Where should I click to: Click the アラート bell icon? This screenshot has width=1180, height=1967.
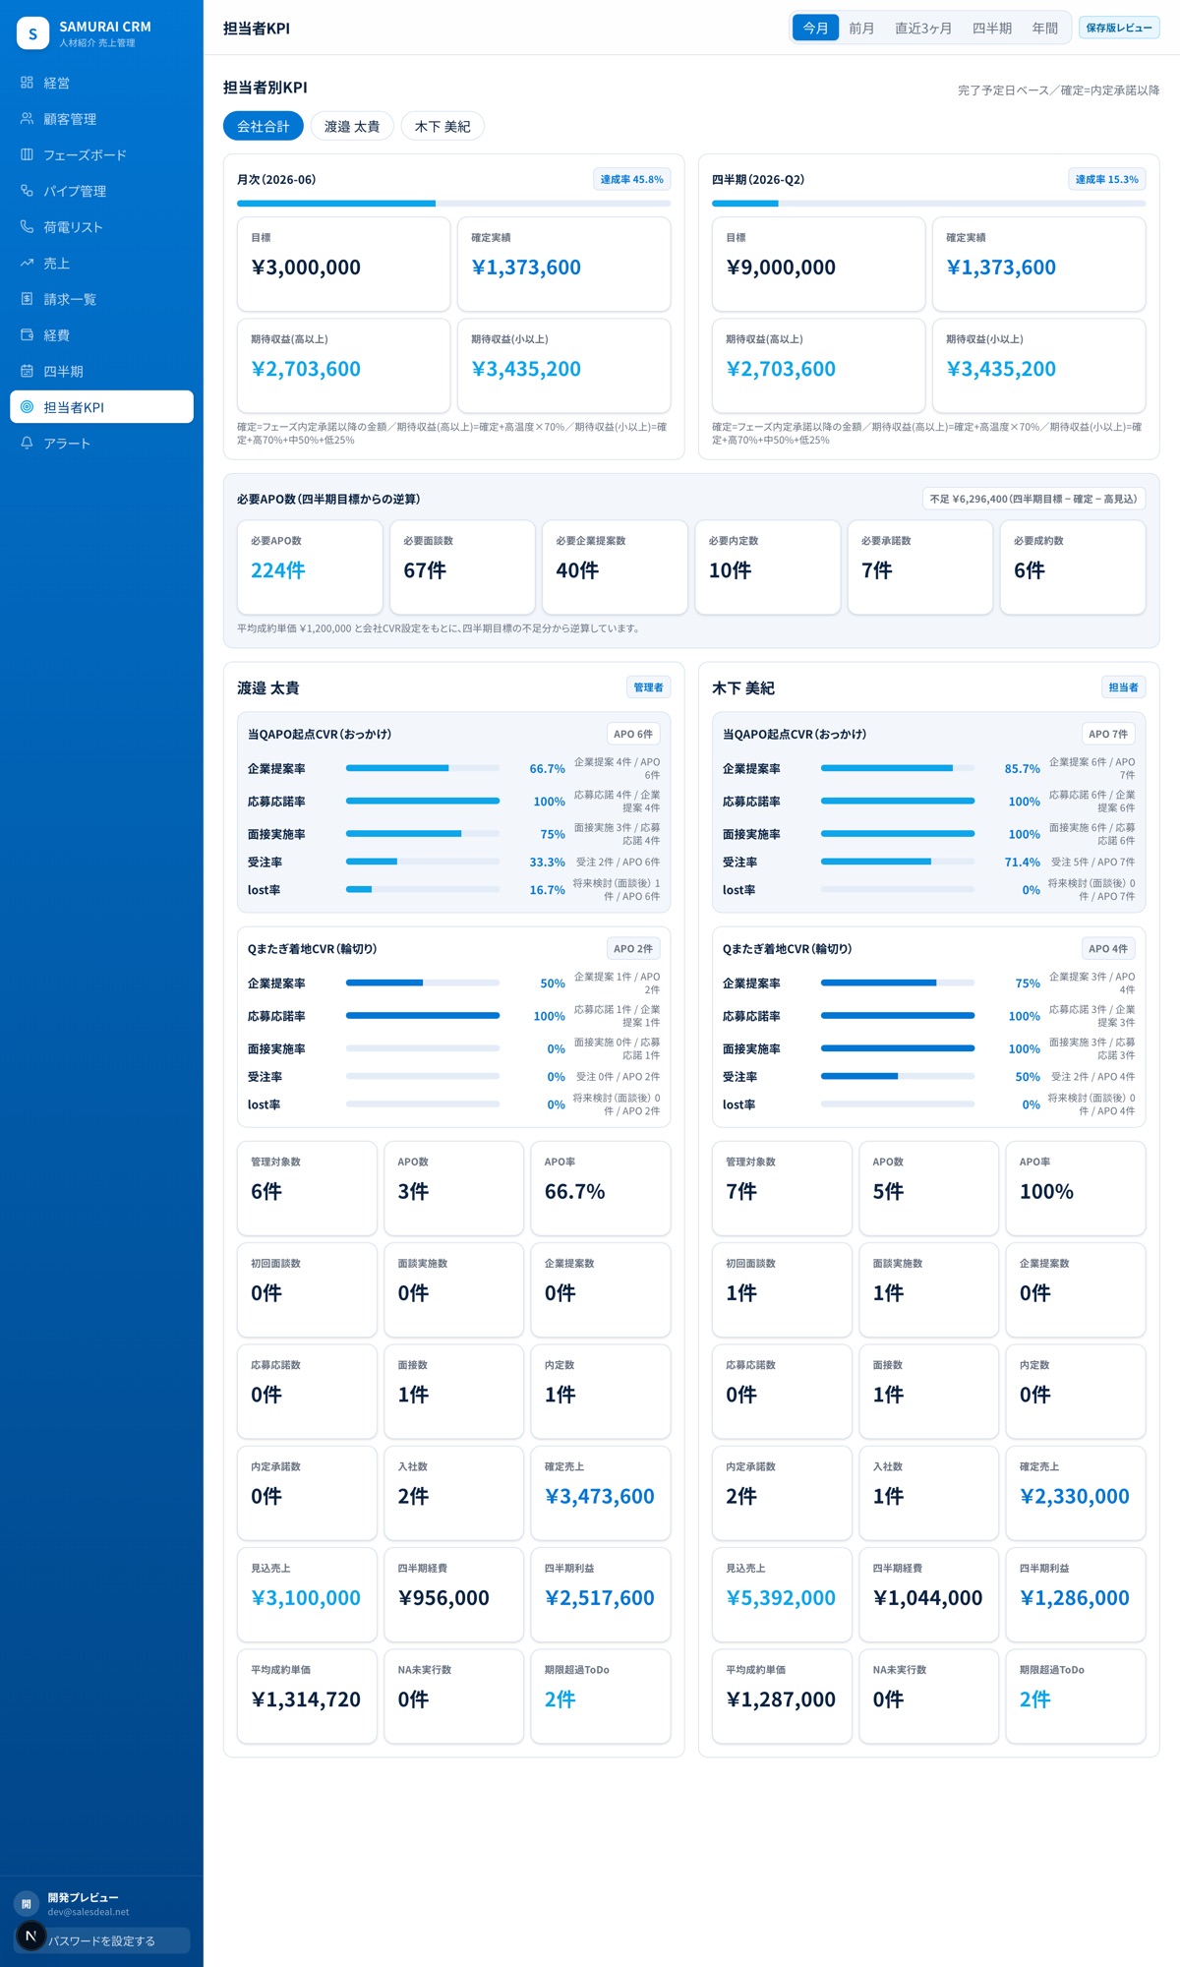click(x=27, y=444)
